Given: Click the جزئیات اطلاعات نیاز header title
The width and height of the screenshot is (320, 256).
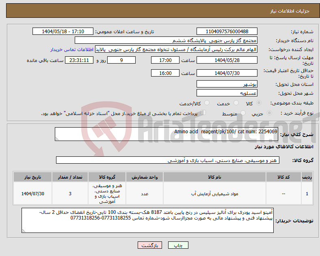Looking at the screenshot, I should (290, 11).
